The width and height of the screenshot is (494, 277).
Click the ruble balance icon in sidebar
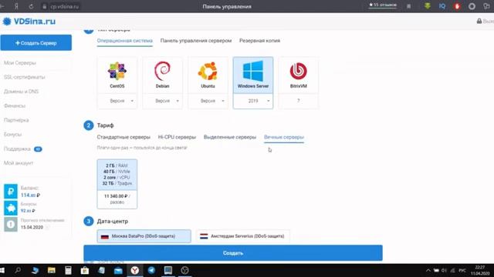11,192
